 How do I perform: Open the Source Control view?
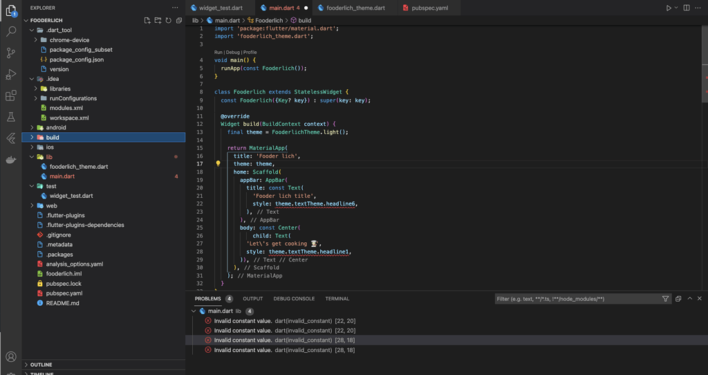point(11,53)
